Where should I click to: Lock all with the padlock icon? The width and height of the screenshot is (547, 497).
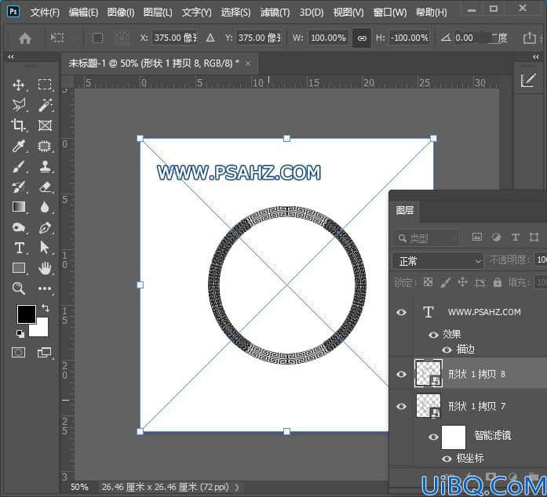(497, 282)
